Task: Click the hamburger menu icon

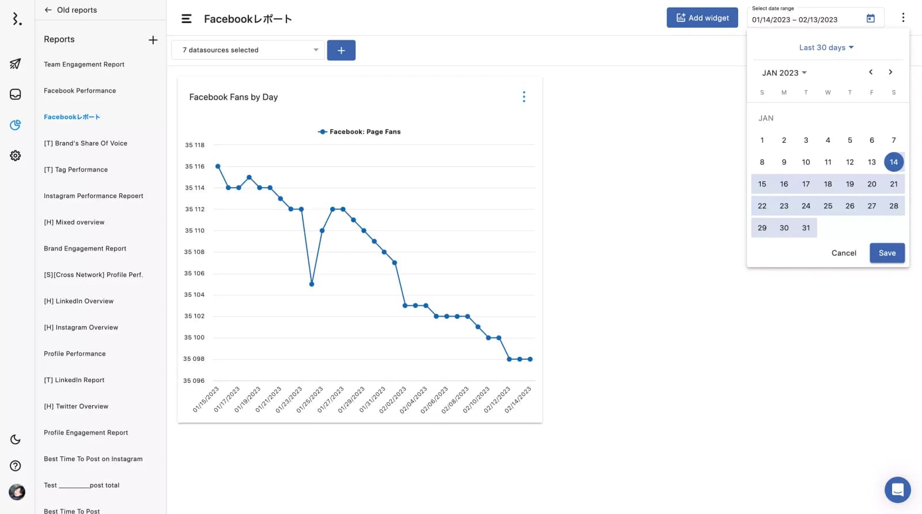Action: [187, 19]
